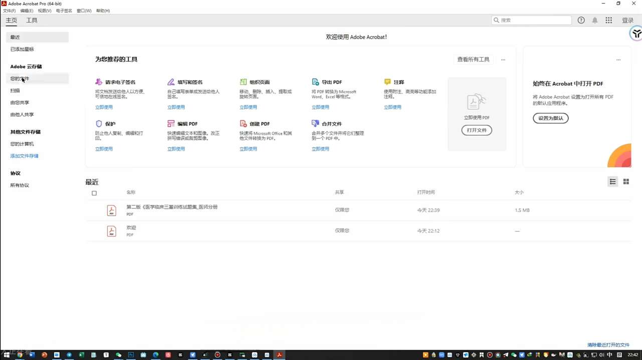
Task: Open the apps grid launcher icon
Action: point(608,20)
